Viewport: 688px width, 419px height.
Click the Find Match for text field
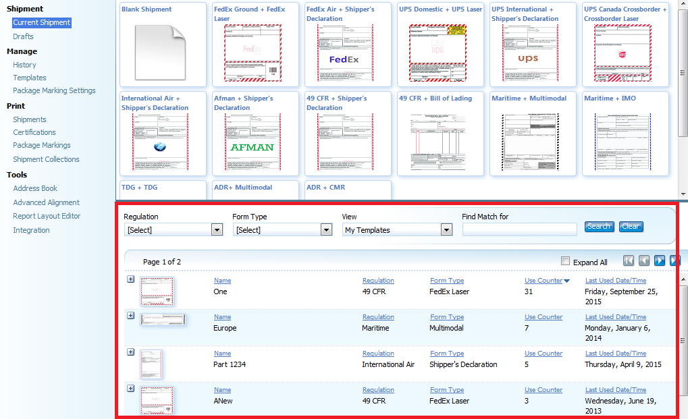coord(519,230)
